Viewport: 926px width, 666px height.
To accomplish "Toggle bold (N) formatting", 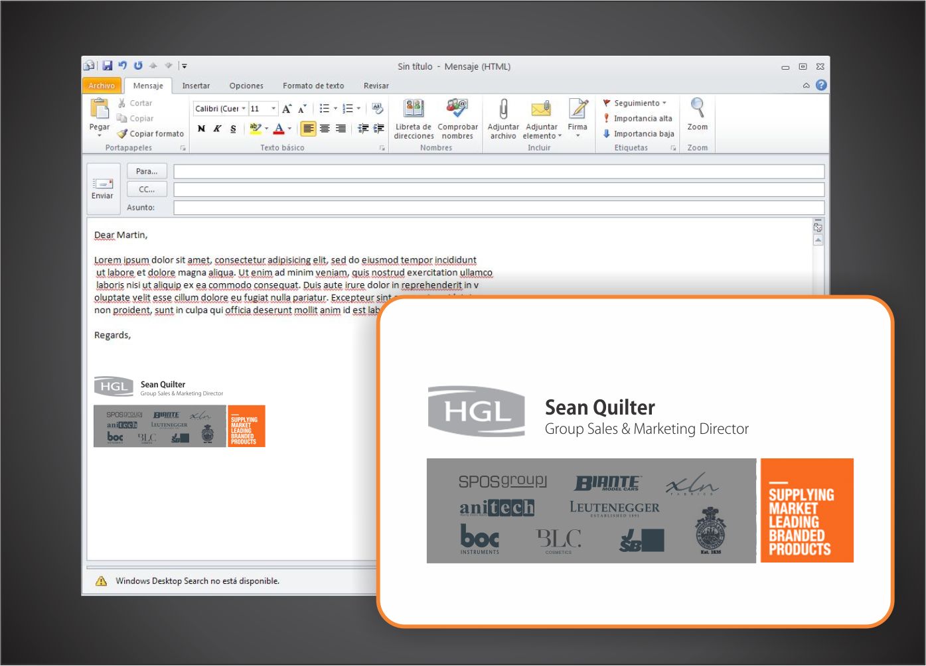I will (201, 129).
